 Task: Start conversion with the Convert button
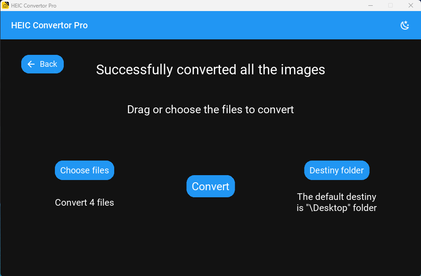pos(211,186)
